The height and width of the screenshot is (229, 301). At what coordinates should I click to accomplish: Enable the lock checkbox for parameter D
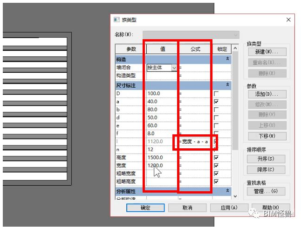pyautogui.click(x=216, y=94)
